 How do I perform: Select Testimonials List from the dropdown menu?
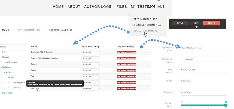pos(145,19)
